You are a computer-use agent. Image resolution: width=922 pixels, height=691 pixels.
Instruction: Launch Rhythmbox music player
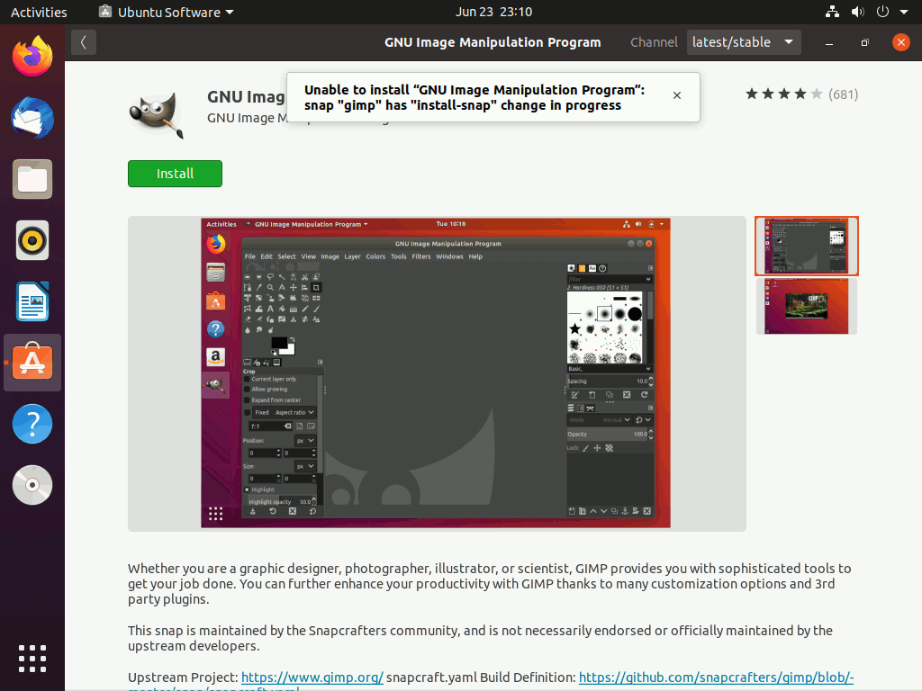click(32, 240)
